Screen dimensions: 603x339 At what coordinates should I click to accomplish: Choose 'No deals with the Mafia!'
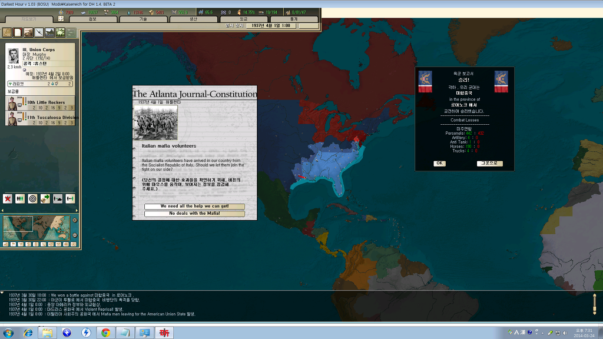click(x=194, y=214)
